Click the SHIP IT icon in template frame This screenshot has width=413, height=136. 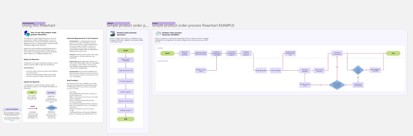coord(113,33)
